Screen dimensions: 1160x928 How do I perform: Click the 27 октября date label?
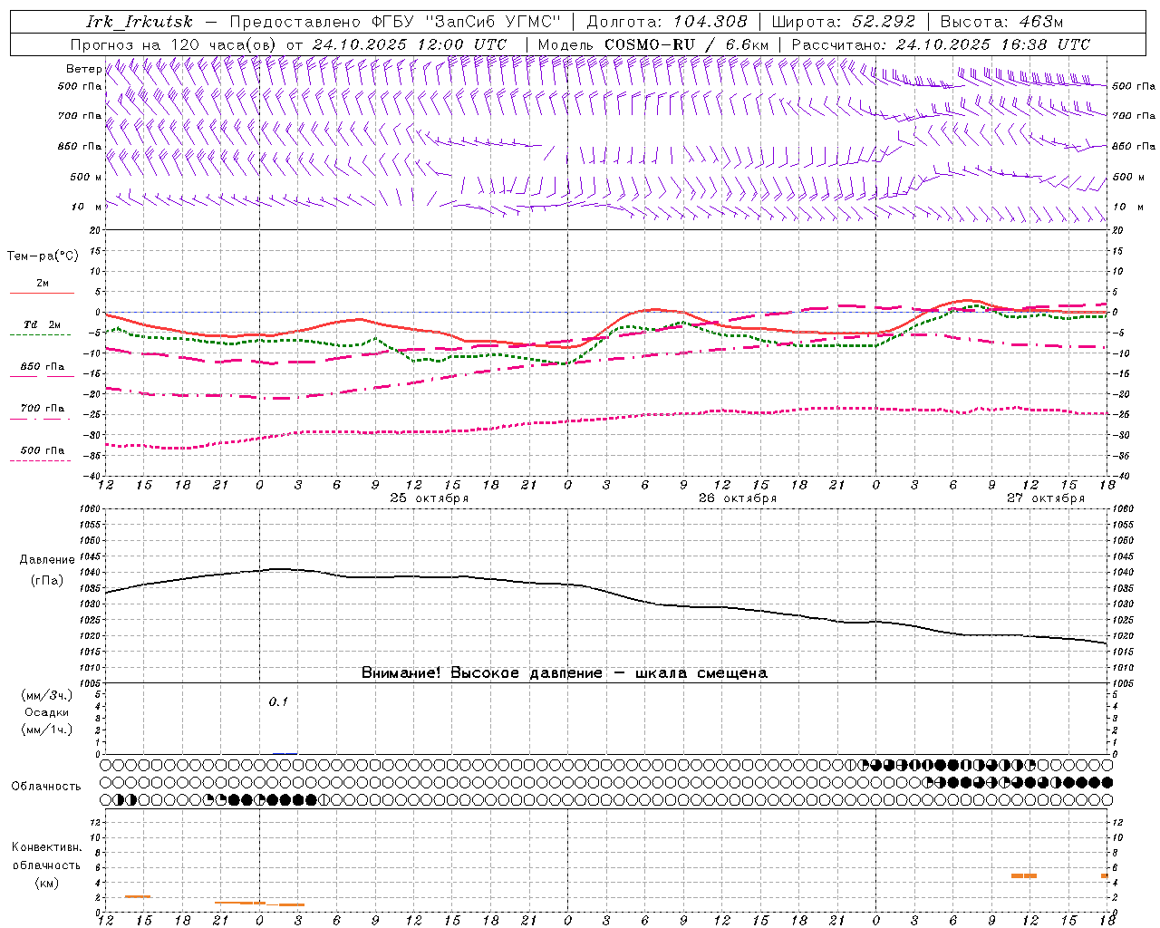click(1046, 498)
